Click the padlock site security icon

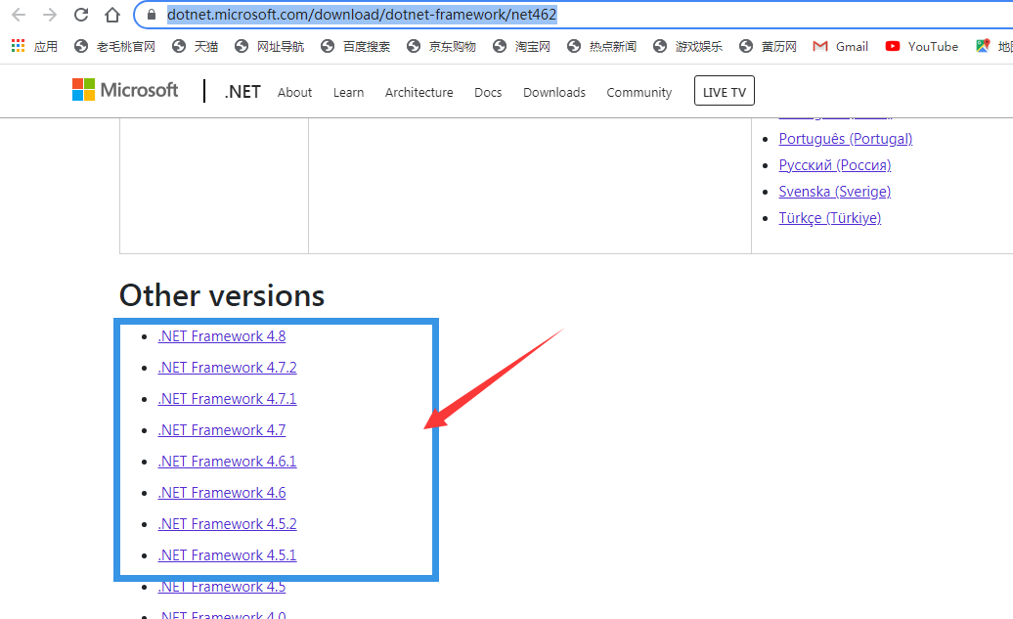pyautogui.click(x=152, y=15)
